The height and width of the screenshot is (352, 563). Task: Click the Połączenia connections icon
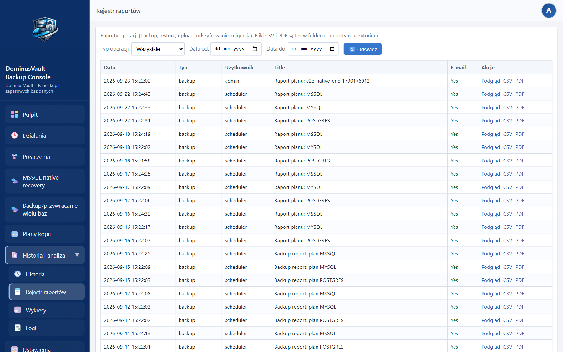pos(14,157)
